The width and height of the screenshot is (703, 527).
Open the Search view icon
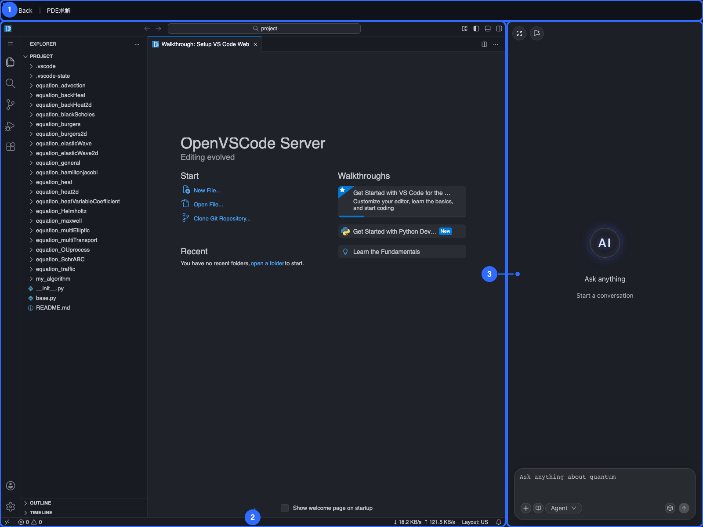[x=11, y=83]
